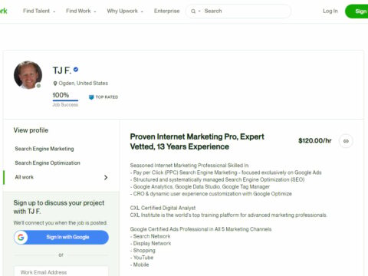Open search type dropdown arrow

point(199,11)
